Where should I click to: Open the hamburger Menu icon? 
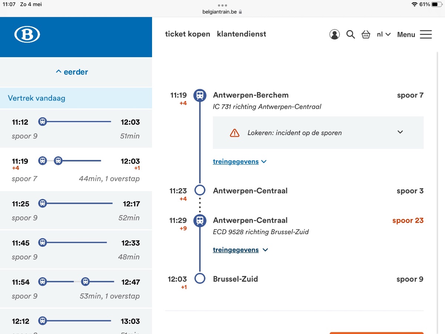tap(426, 35)
